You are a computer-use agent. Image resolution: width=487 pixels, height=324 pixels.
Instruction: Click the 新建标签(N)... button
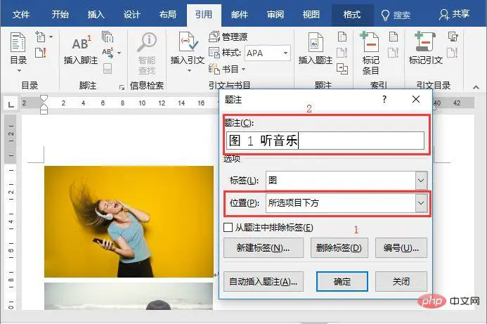tap(263, 248)
